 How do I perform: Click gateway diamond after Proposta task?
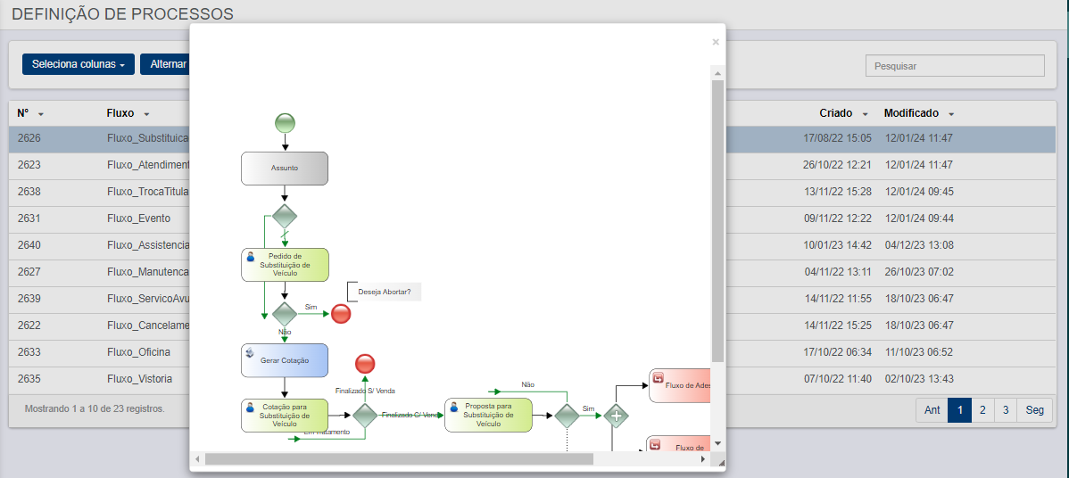(x=568, y=416)
